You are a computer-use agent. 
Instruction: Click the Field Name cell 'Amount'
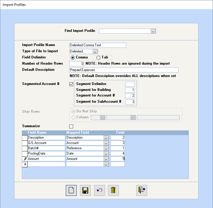point(46,159)
